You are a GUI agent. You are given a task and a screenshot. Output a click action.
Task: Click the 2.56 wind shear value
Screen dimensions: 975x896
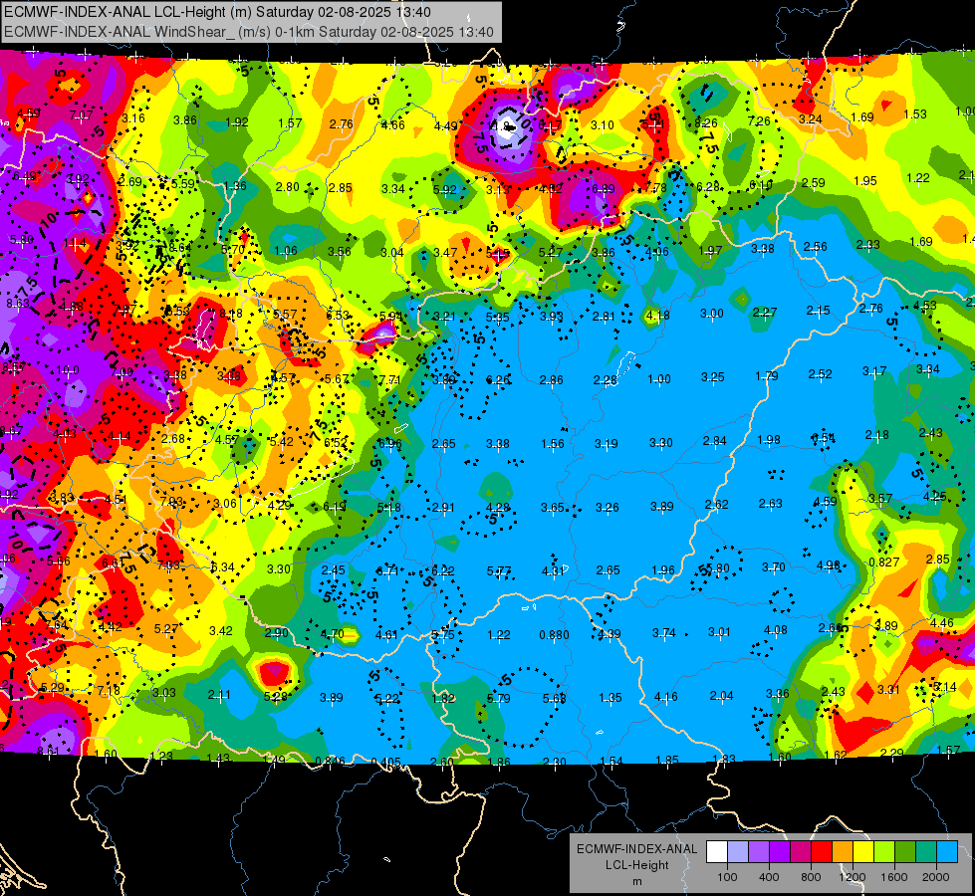click(816, 246)
